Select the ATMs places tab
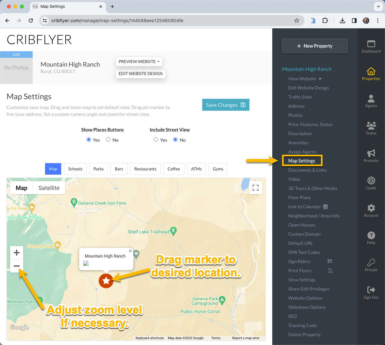Screen dimensions: 385x345 (x=196, y=169)
